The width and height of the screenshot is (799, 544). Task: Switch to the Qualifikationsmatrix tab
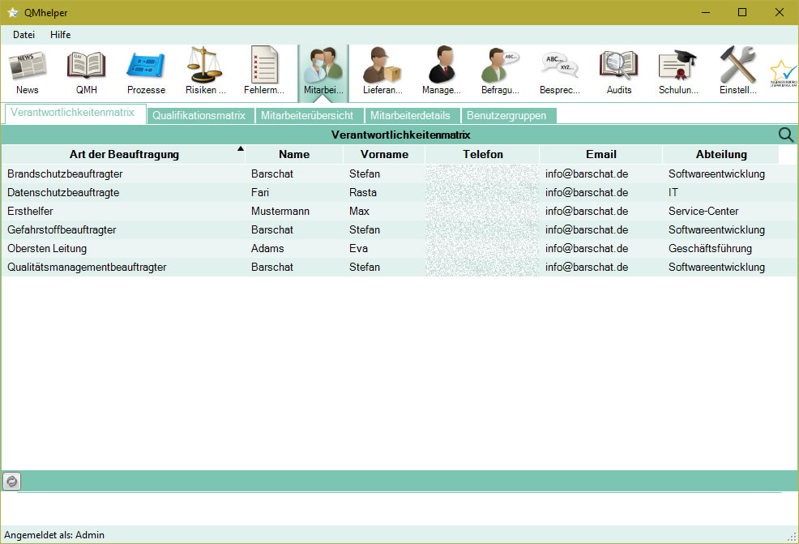pos(199,116)
